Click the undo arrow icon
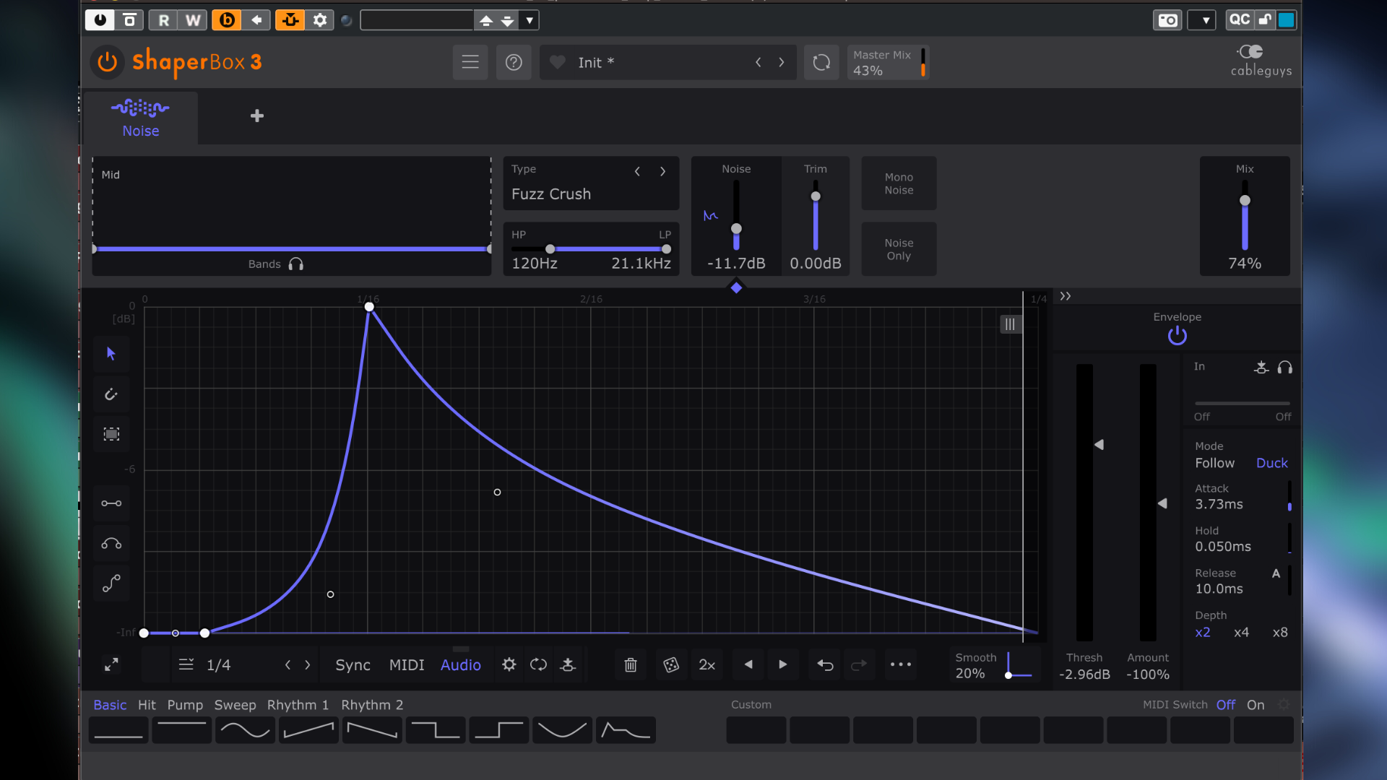The height and width of the screenshot is (780, 1387). click(x=825, y=665)
